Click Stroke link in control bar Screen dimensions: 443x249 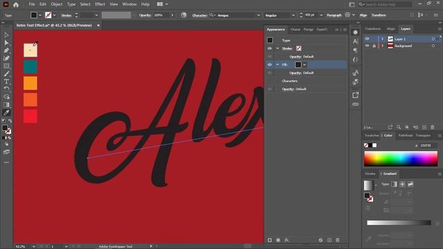tap(66, 15)
